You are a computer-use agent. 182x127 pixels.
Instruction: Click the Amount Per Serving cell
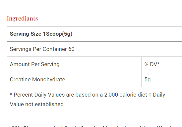(x=74, y=64)
